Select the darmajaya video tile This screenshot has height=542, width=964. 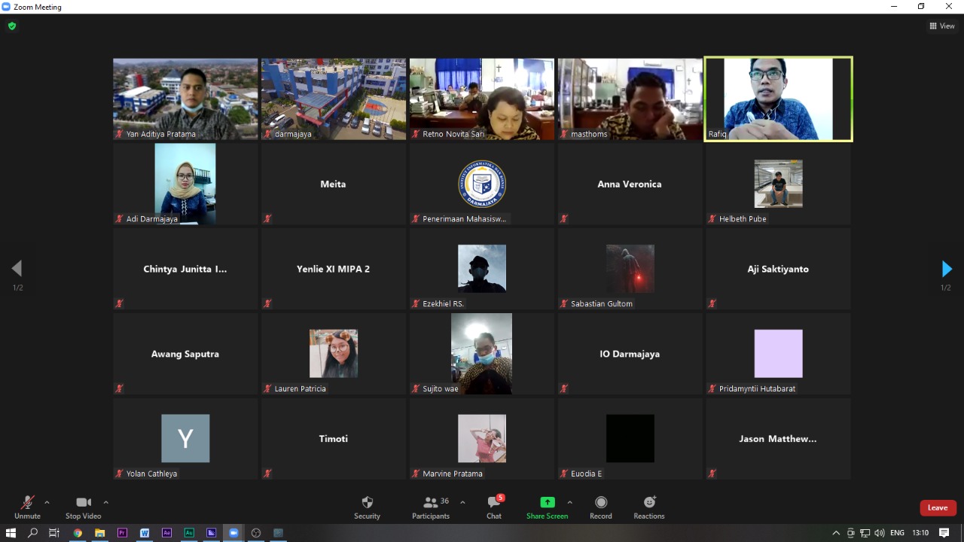[334, 99]
